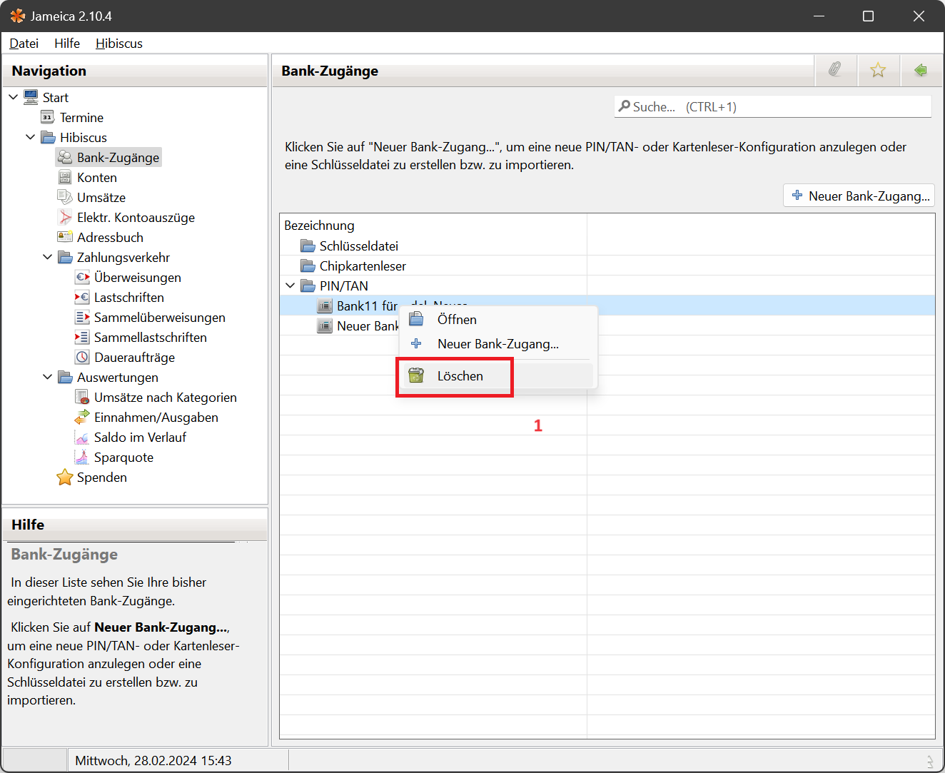This screenshot has width=945, height=773.
Task: Click the Konten icon in navigation
Action: point(65,177)
